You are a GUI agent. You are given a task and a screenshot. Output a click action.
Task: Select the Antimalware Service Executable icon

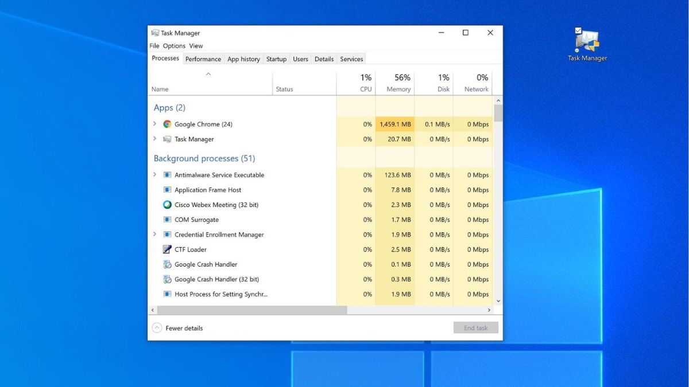coord(167,175)
